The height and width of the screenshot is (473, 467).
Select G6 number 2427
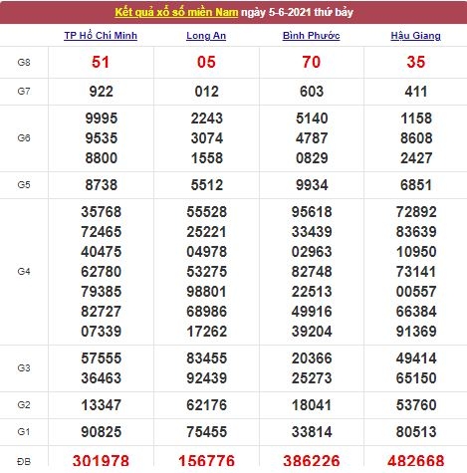tap(416, 158)
